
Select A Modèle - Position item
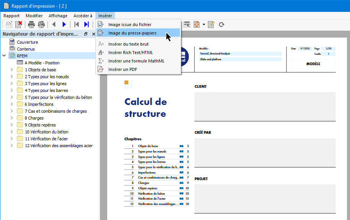pyautogui.click(x=42, y=63)
